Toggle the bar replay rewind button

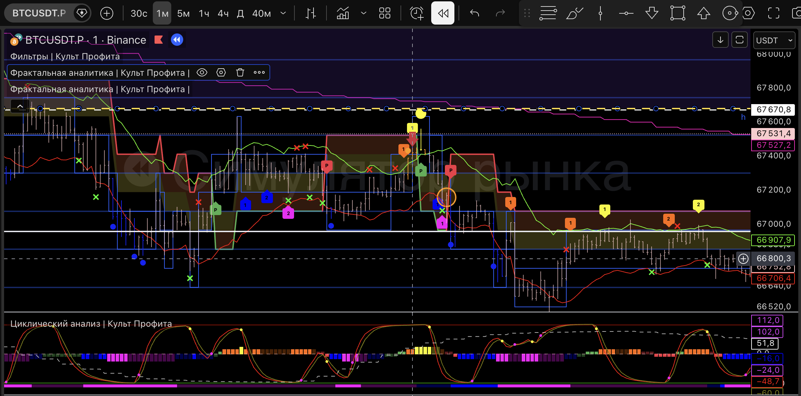443,13
